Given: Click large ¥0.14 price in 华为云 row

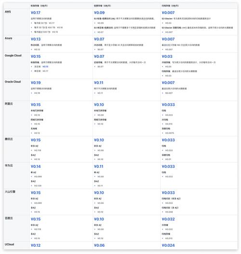Looking at the screenshot, I should 36,167.
